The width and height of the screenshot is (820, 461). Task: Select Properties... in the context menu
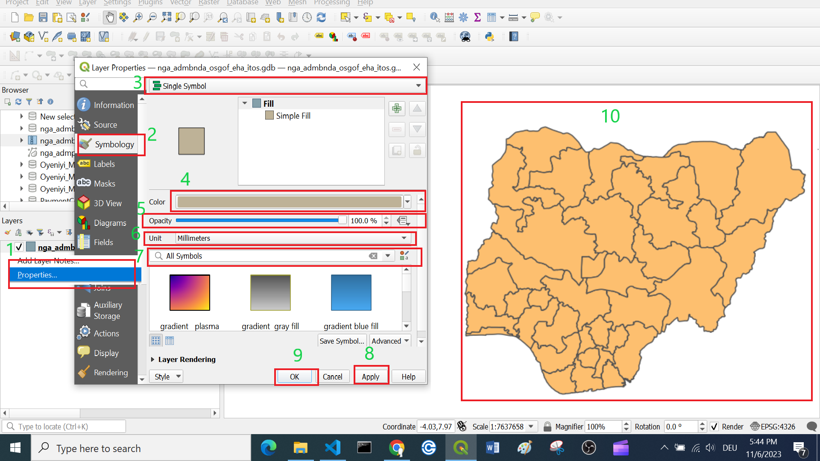point(37,275)
